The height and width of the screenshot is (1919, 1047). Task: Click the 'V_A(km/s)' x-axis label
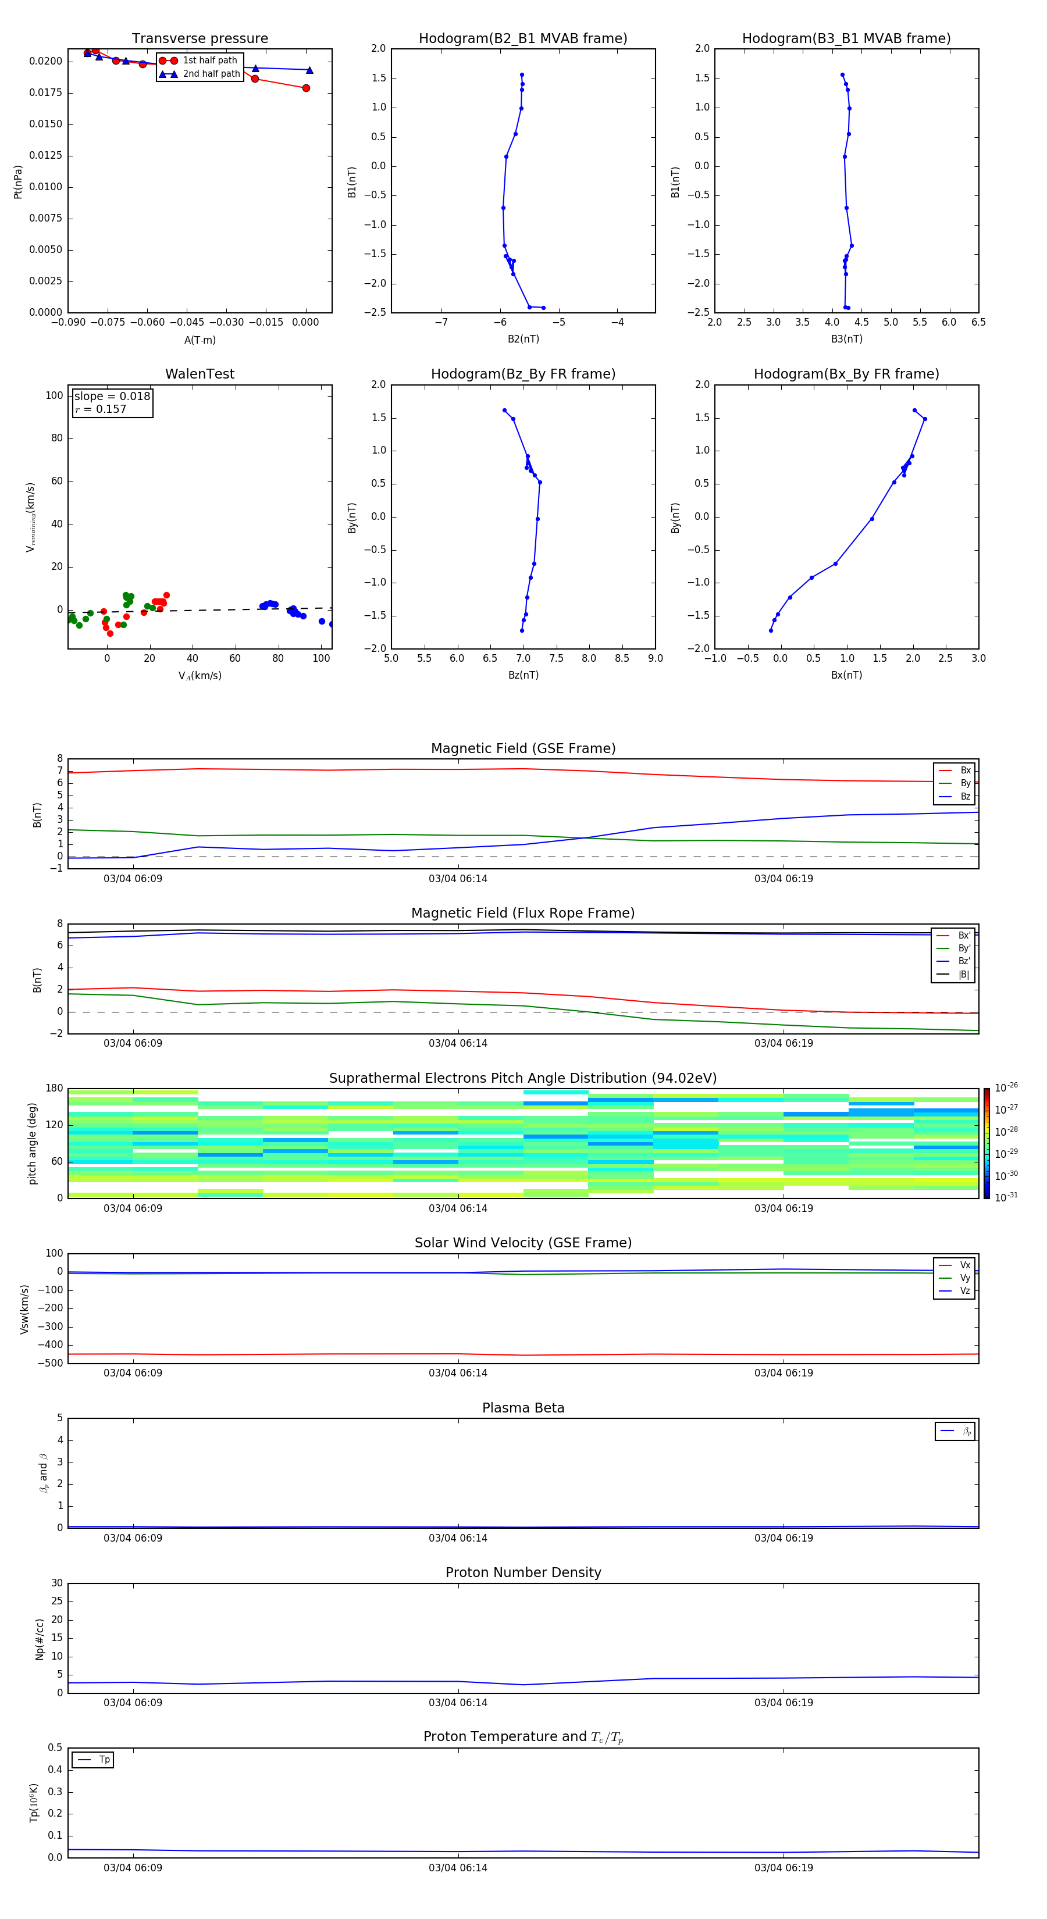(200, 676)
